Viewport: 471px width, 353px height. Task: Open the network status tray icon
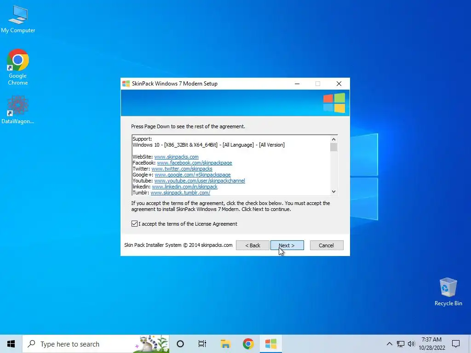pos(401,344)
